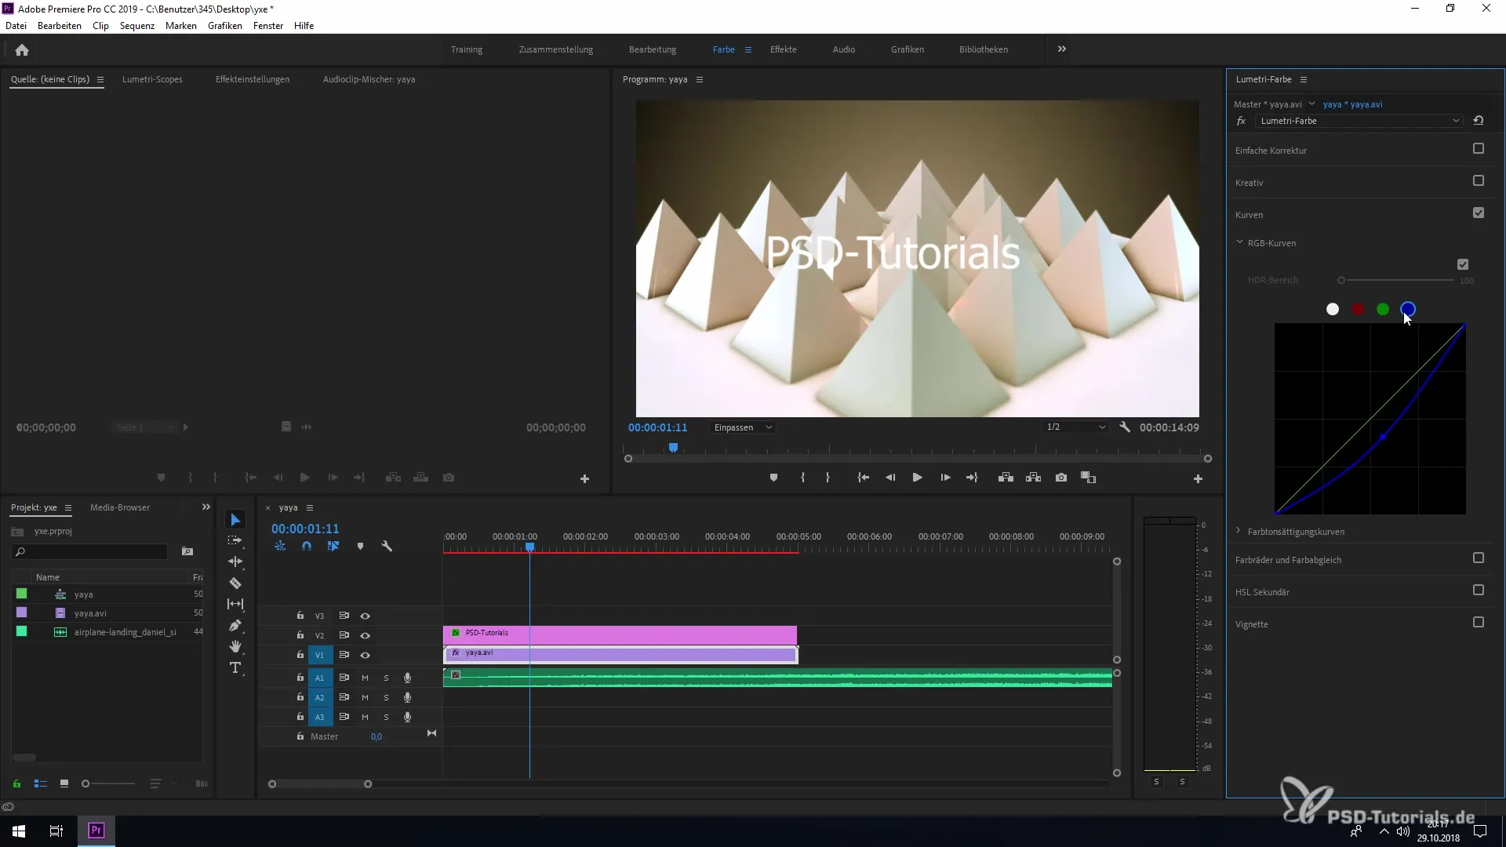Viewport: 1506px width, 847px height.
Task: Go to In point in Program monitor
Action: (x=863, y=478)
